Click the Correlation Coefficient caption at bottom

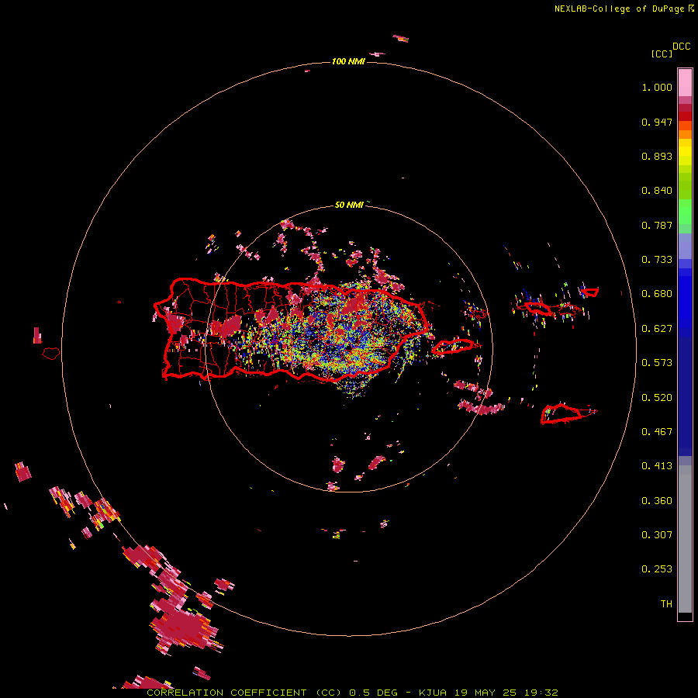tap(353, 693)
